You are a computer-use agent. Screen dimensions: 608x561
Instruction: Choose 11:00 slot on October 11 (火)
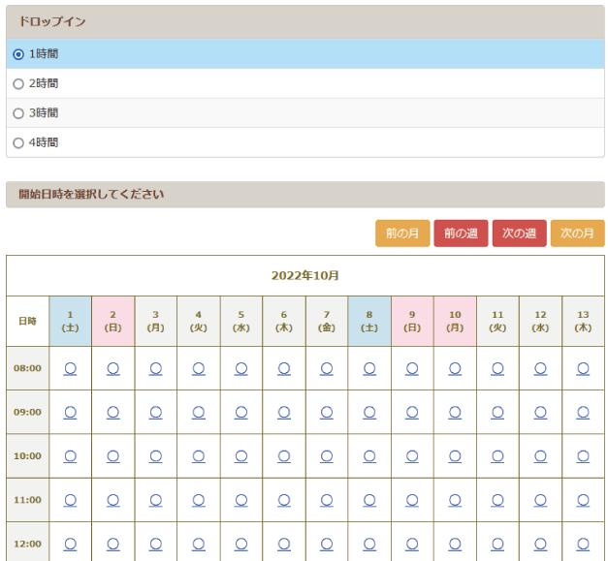coord(497,500)
